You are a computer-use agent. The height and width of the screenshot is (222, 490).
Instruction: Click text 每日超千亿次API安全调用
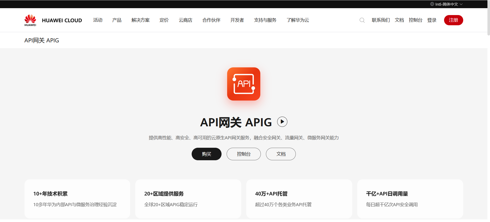392,205
